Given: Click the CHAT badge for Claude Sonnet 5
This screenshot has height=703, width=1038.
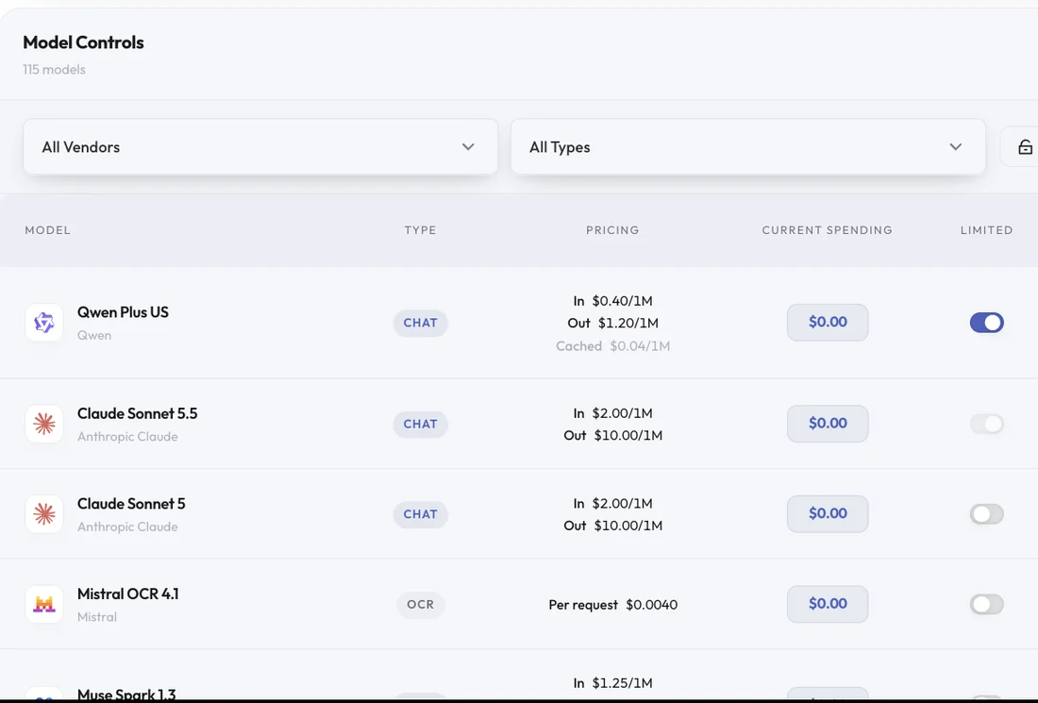Looking at the screenshot, I should point(420,514).
